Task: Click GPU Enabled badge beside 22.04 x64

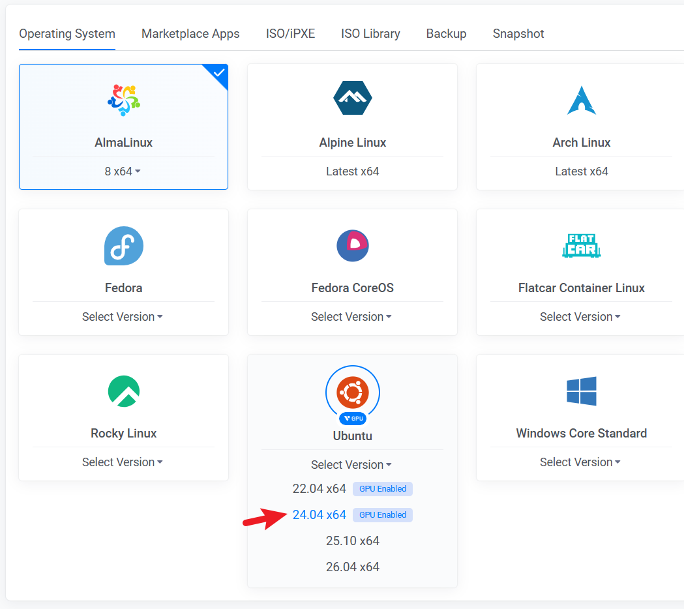Action: tap(383, 488)
